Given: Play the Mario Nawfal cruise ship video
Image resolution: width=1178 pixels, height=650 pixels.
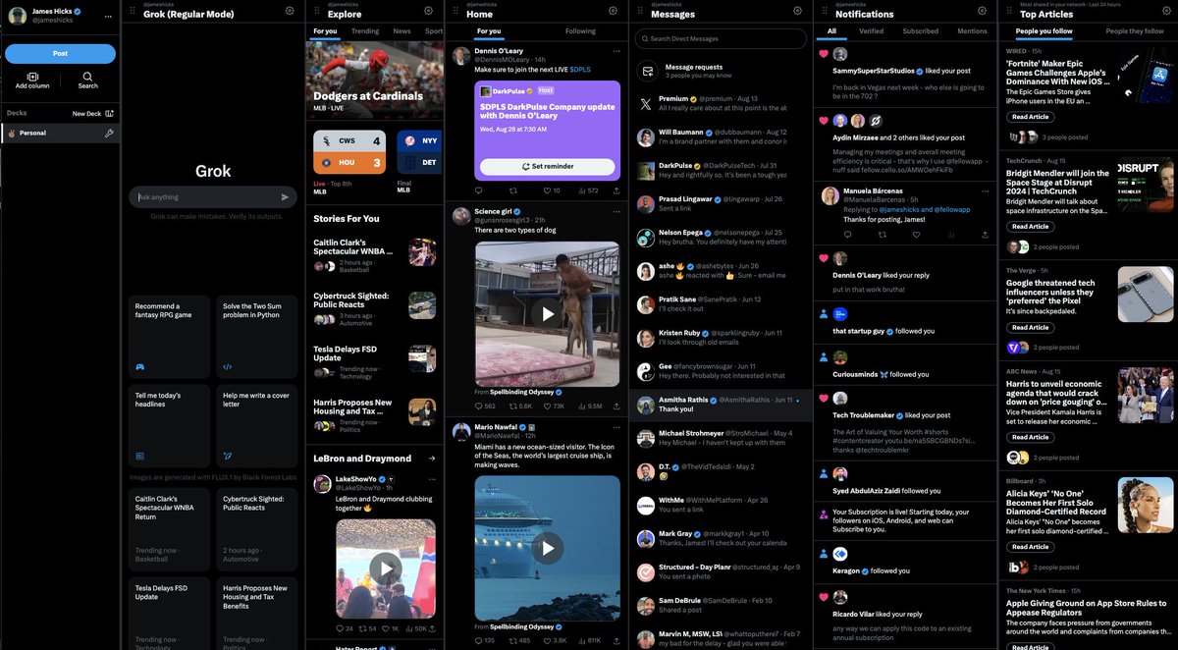Looking at the screenshot, I should (548, 547).
